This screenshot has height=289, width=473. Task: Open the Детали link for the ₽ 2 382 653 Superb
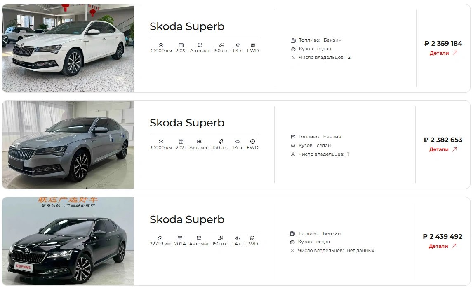tap(439, 149)
